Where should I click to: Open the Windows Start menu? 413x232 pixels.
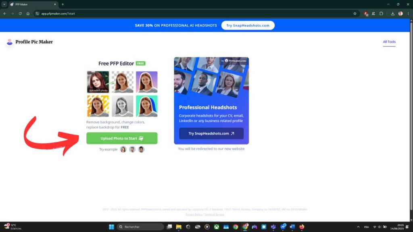(x=111, y=227)
